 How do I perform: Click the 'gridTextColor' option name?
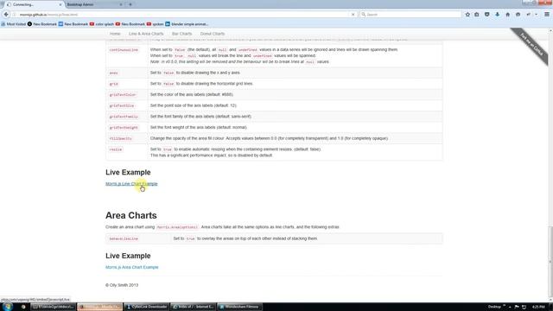pyautogui.click(x=123, y=95)
